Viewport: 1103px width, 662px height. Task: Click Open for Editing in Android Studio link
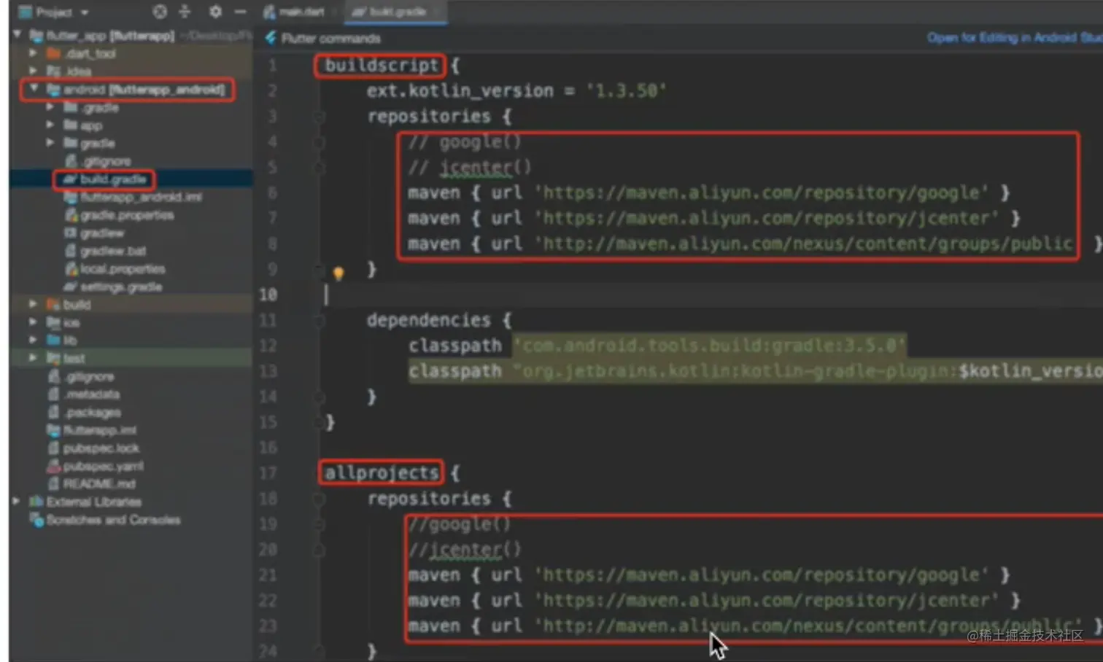click(x=1015, y=37)
